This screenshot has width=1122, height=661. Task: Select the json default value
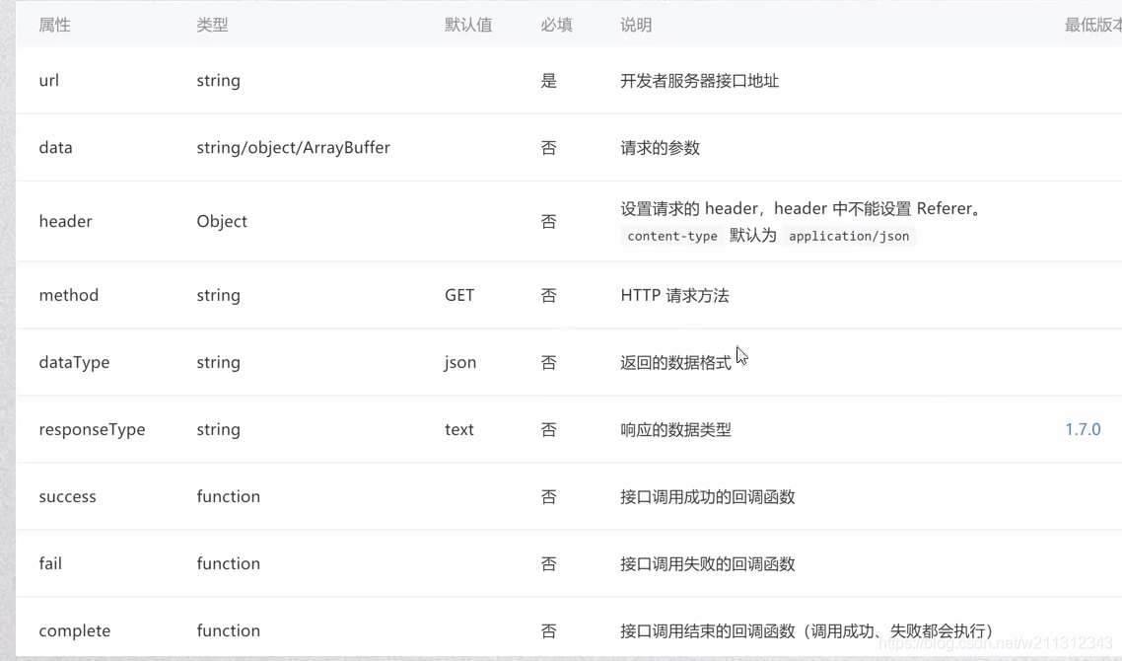coord(459,362)
